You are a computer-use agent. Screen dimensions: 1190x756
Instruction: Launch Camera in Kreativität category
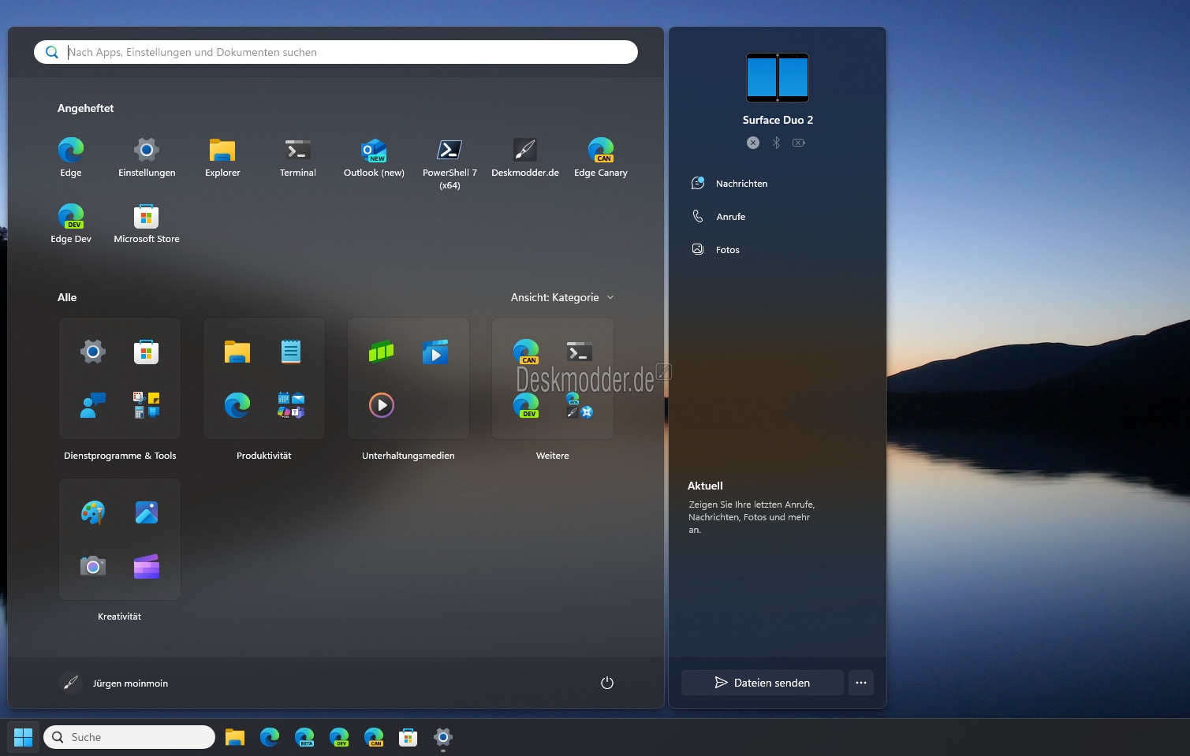tap(93, 566)
